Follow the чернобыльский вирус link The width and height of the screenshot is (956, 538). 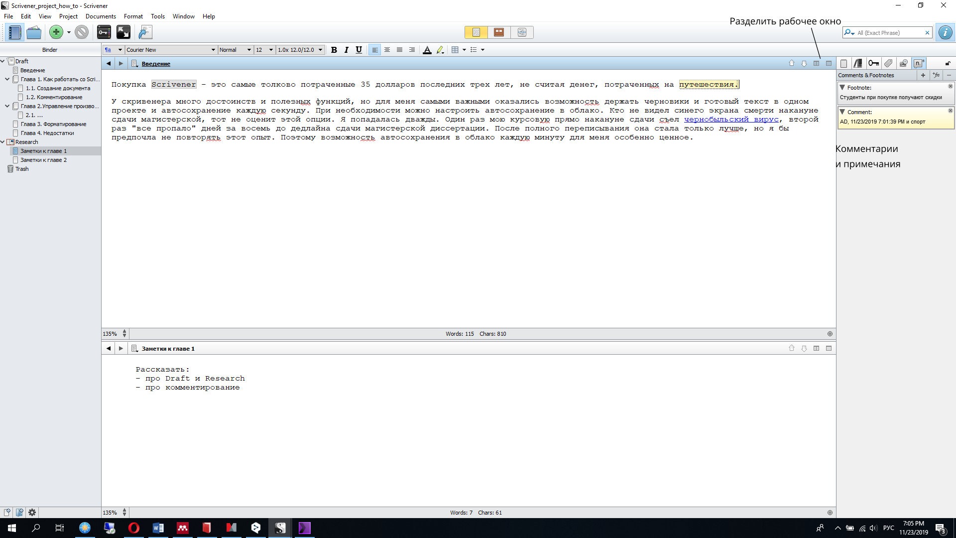pos(730,120)
